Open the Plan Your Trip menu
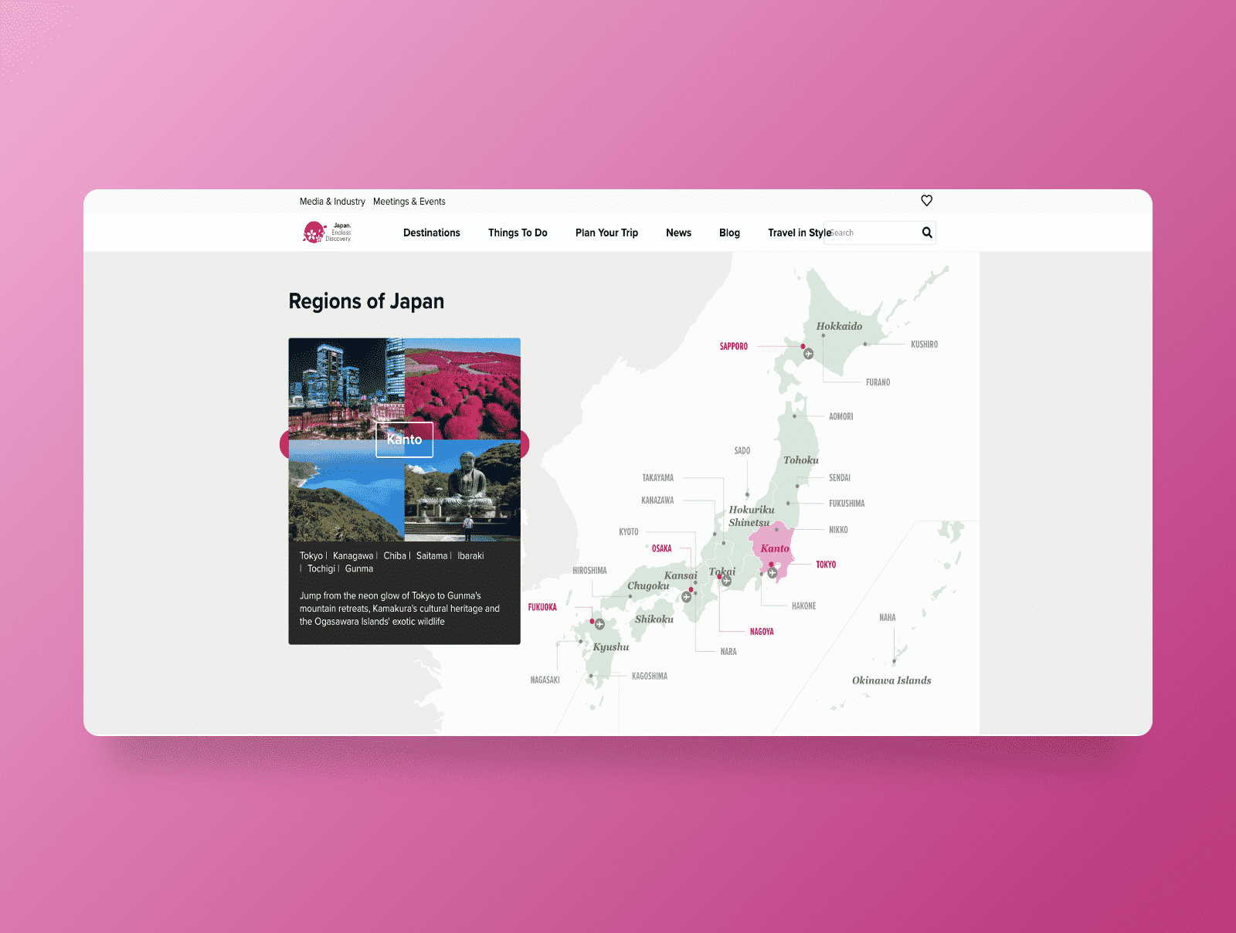 (606, 232)
